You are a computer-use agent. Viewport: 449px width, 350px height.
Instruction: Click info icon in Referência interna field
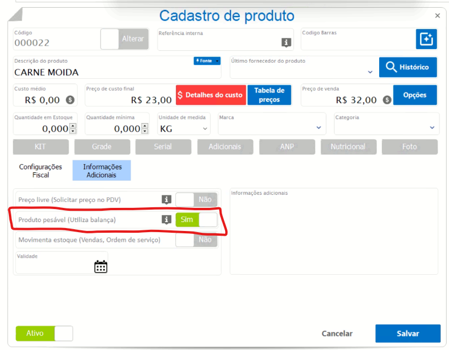pos(286,43)
